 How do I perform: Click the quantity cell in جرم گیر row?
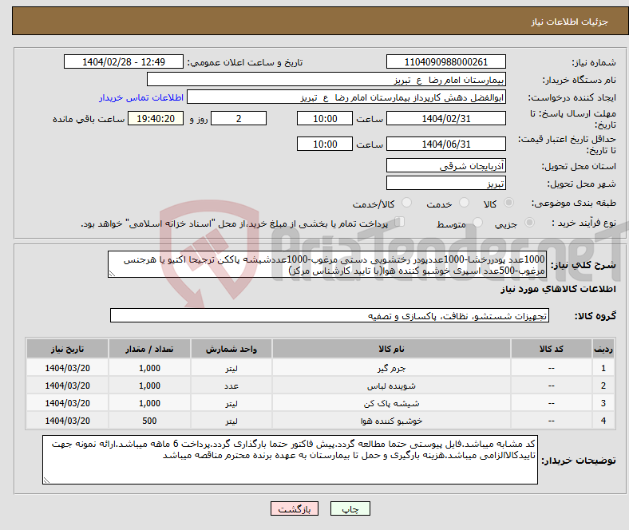pyautogui.click(x=149, y=367)
